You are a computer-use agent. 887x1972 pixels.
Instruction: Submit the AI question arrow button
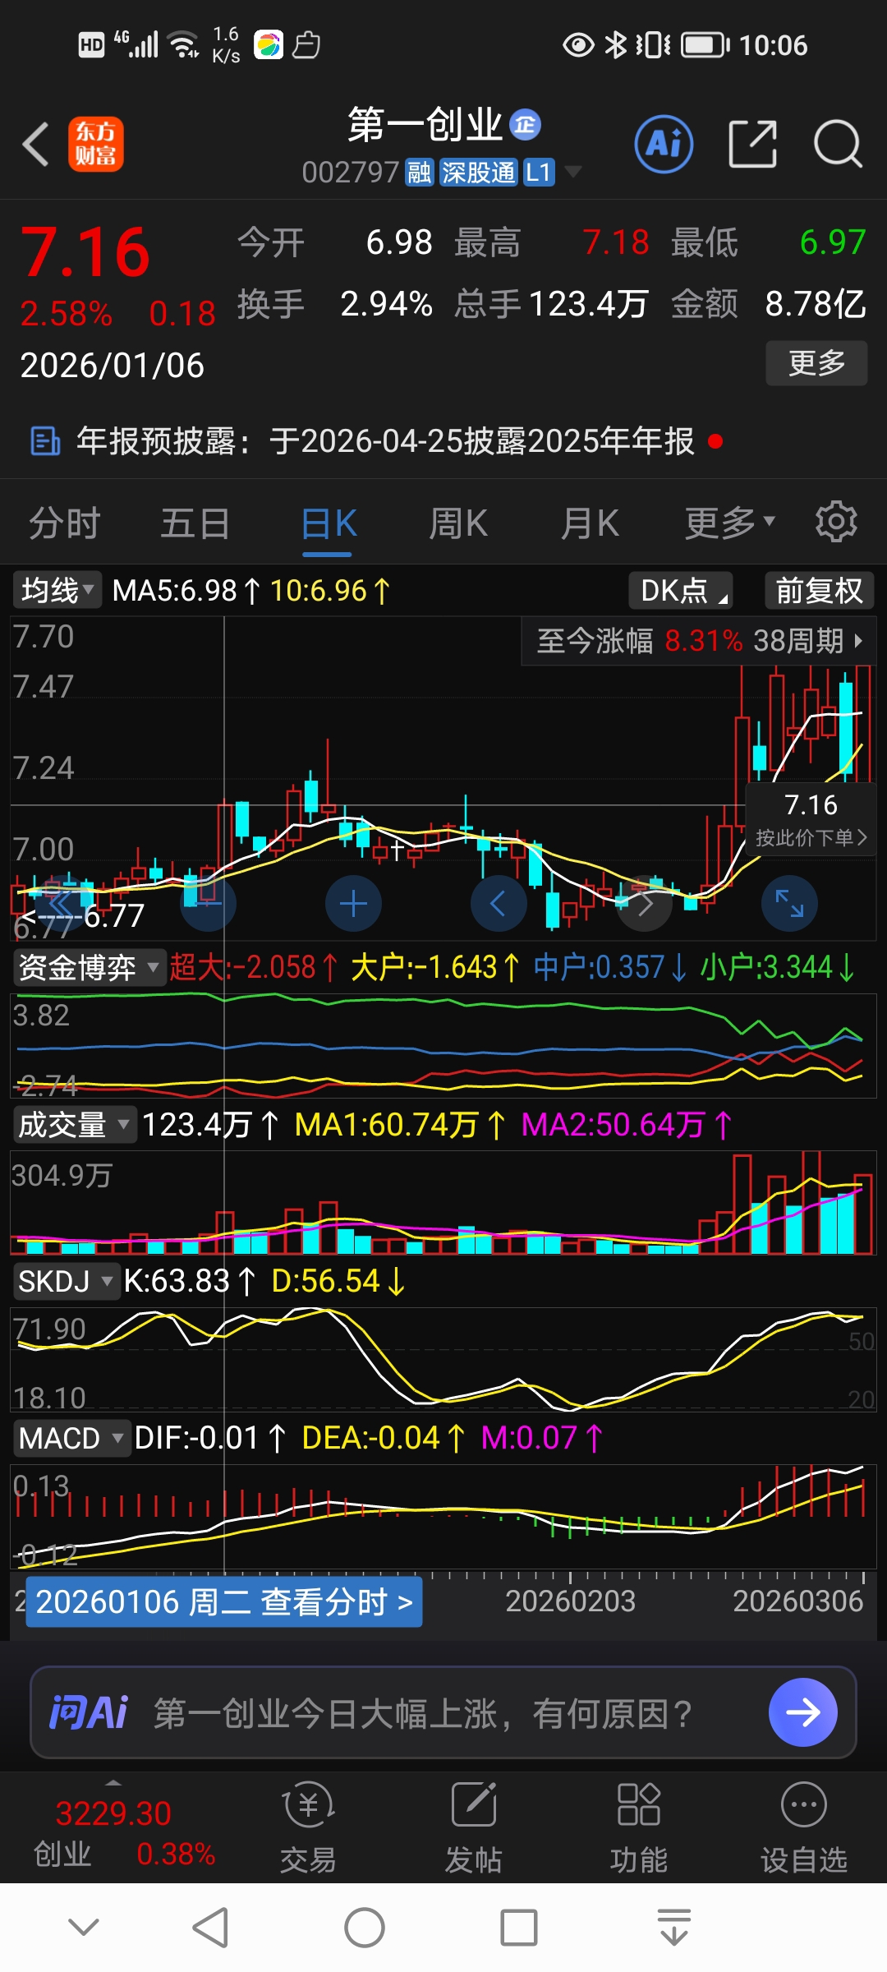[802, 1712]
